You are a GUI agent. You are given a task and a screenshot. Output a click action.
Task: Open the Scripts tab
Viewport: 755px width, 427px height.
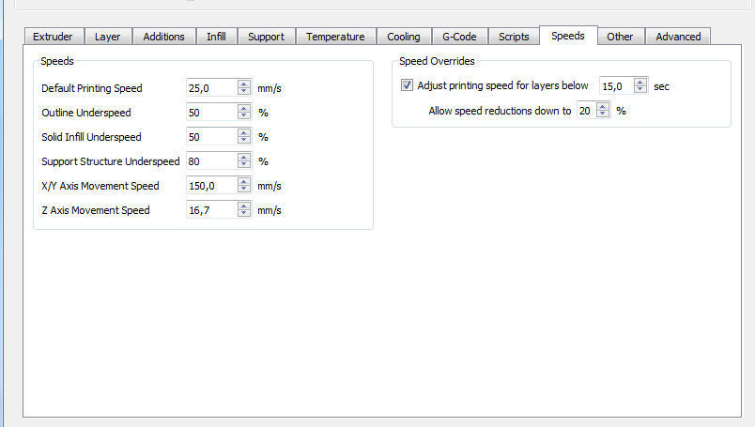coord(514,37)
